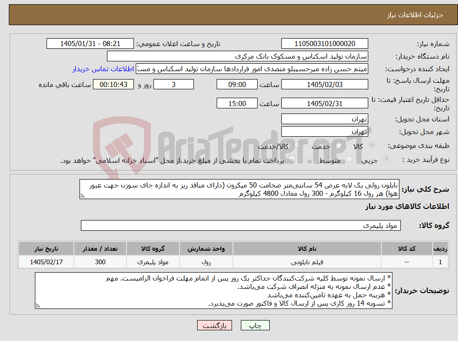Click the مواد پلیمری cell in table row
458x341 pixels.
153,262
